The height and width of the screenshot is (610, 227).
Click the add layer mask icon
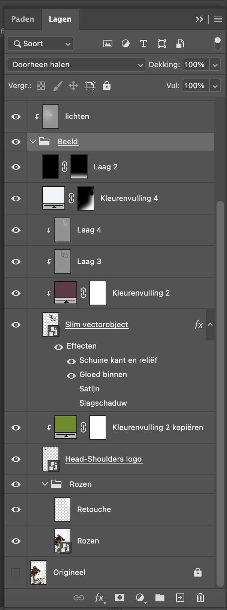coord(119,598)
